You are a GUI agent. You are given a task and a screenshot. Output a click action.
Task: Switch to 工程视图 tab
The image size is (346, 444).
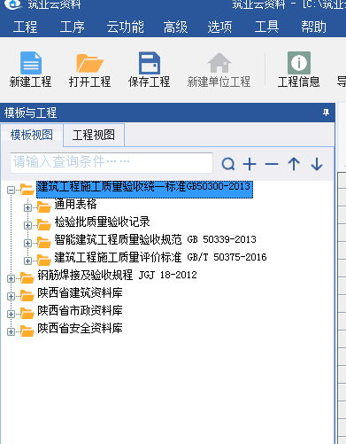coord(94,135)
